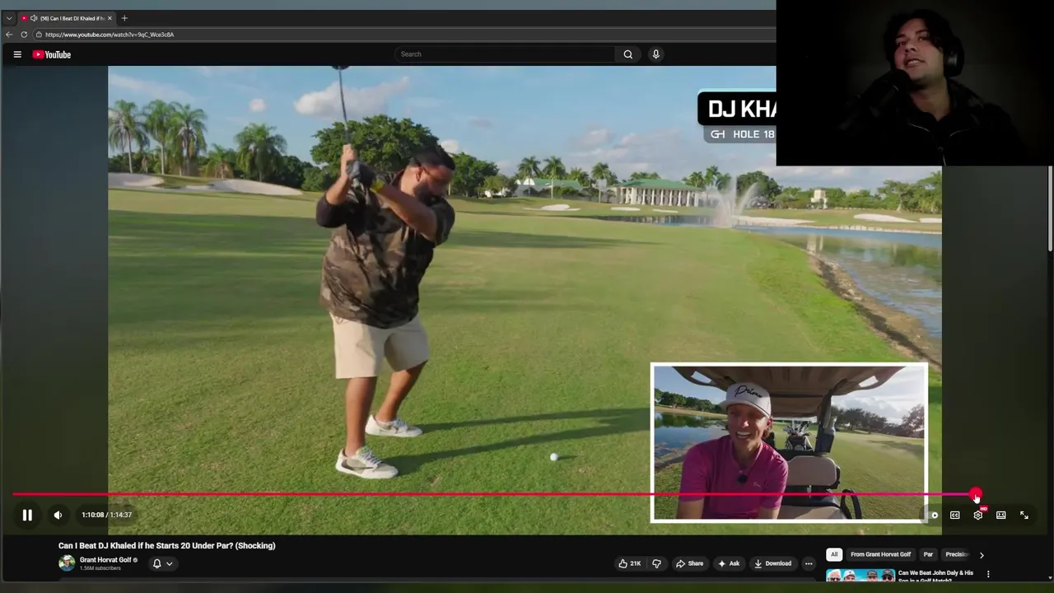Click the view site information icon in address bar

click(39, 35)
